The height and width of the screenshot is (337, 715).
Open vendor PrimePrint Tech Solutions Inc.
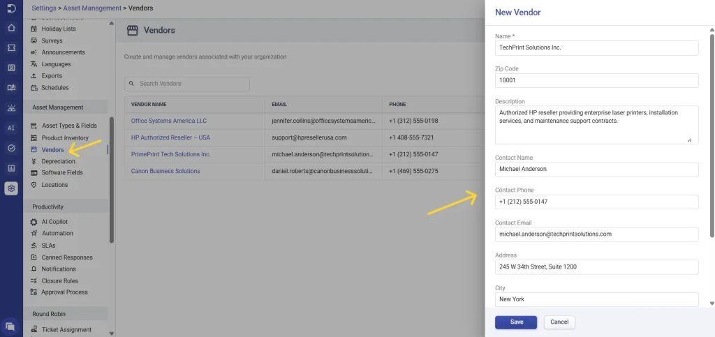[x=171, y=154]
